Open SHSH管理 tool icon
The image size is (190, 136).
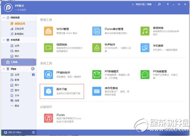(48, 31)
